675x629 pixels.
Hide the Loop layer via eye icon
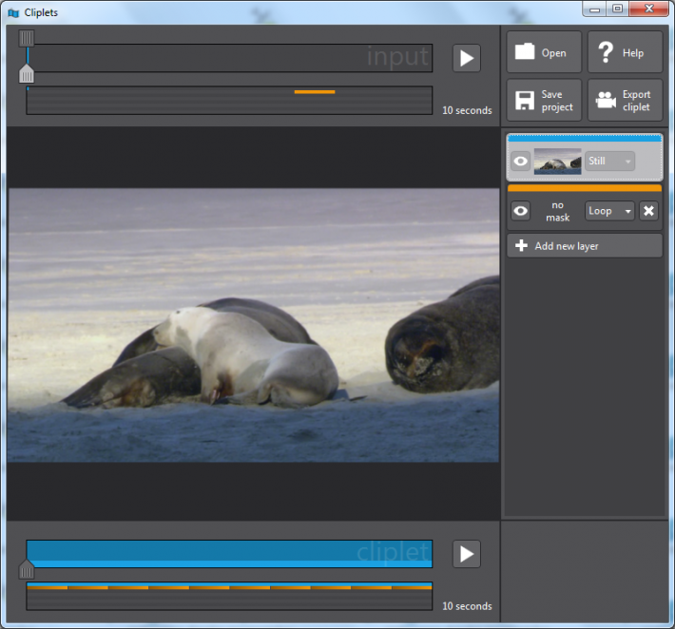(520, 211)
